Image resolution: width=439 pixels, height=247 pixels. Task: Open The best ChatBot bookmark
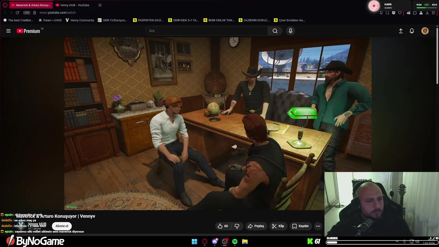pyautogui.click(x=19, y=20)
